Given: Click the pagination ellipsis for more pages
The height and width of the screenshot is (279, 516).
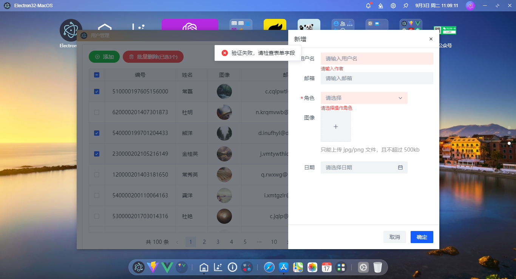Looking at the screenshot, I should click(x=259, y=242).
